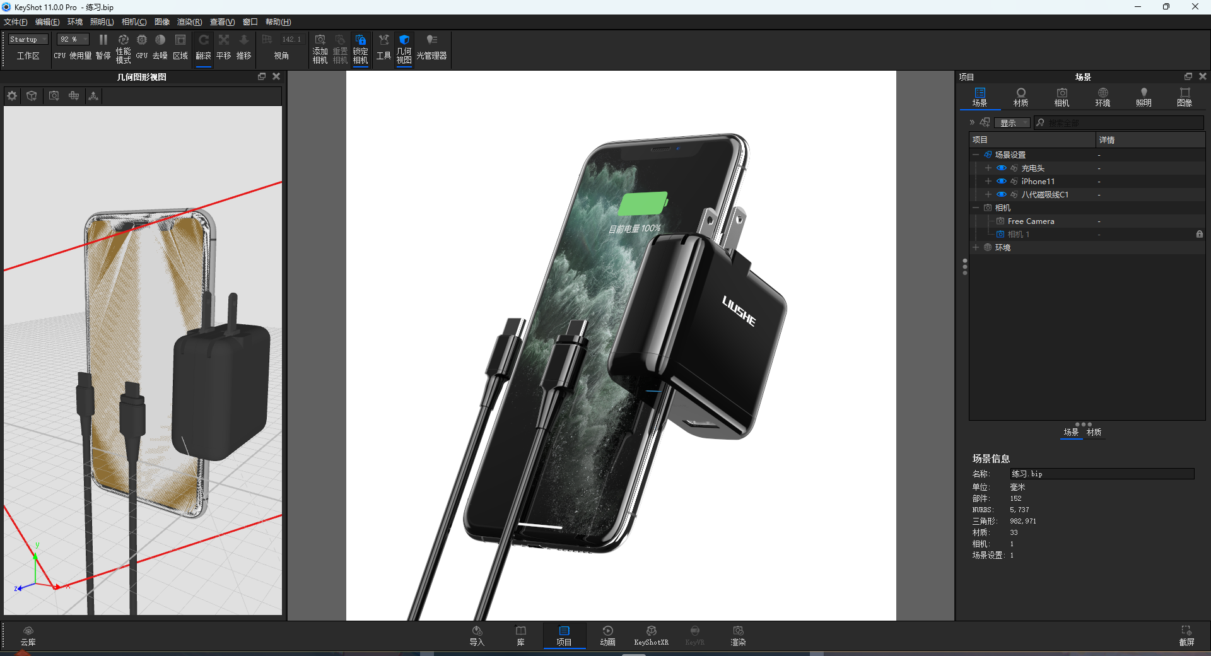Focus the scene search field

point(1120,123)
